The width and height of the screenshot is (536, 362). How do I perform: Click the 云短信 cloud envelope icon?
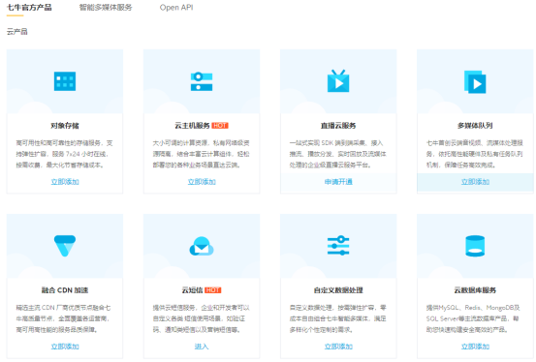pos(202,246)
